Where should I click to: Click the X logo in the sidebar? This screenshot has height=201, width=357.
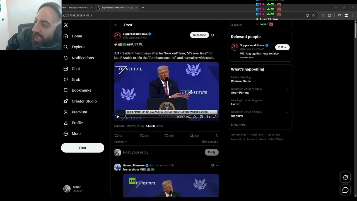[x=66, y=25]
